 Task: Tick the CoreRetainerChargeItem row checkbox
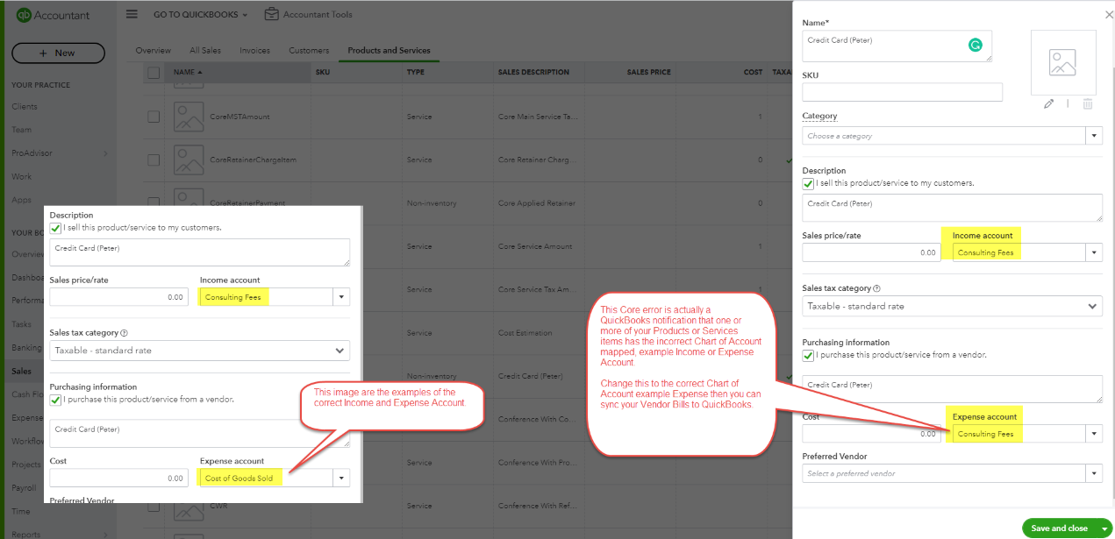[154, 160]
